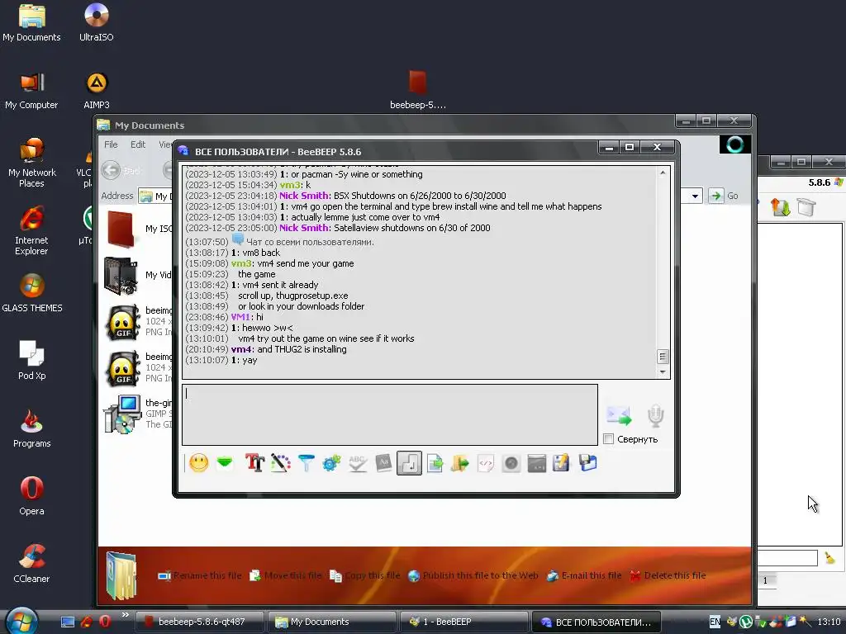Save chat with the blue floppies icon

click(587, 463)
